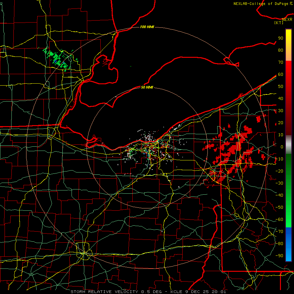The image size is (294, 294).
Task: Click the 30 value on the velocity scale
Action: click(x=281, y=111)
